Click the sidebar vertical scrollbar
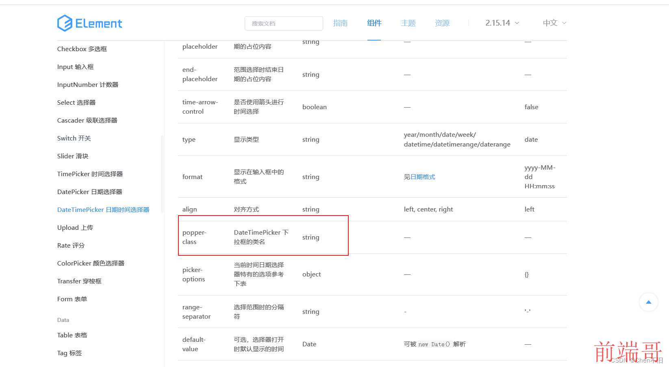Viewport: 669px width, 367px height. coord(163,174)
